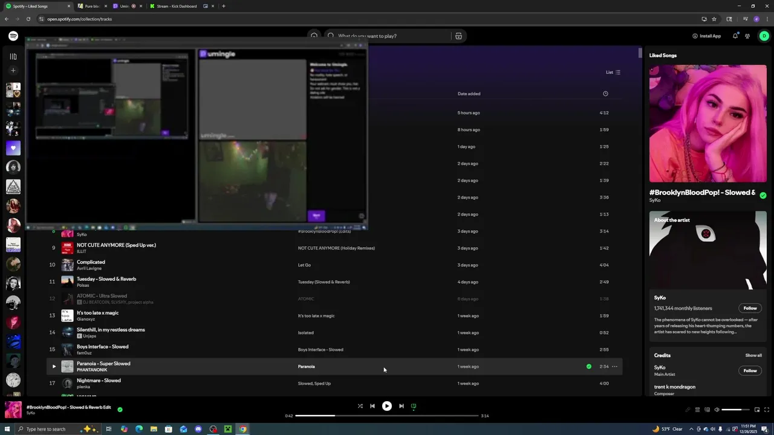Screen dimensions: 774x435
Task: Open the Queue icon in the player bar
Action: pos(697,410)
